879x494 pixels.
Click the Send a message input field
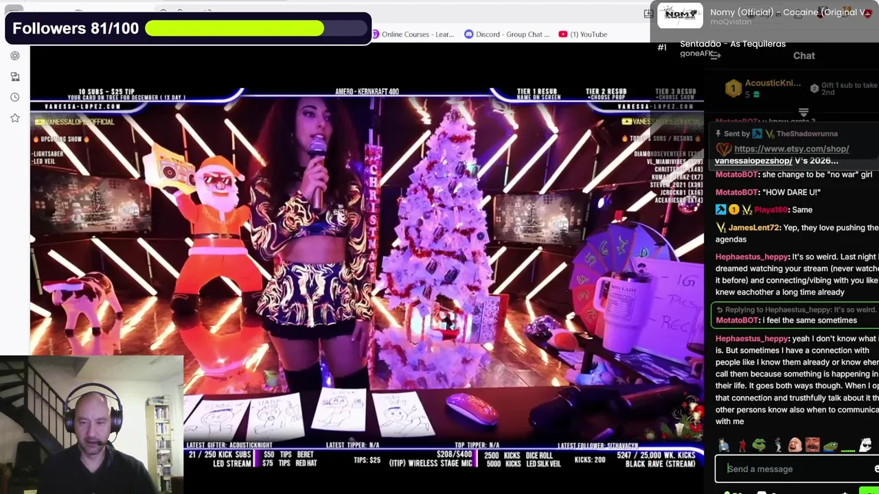(797, 469)
